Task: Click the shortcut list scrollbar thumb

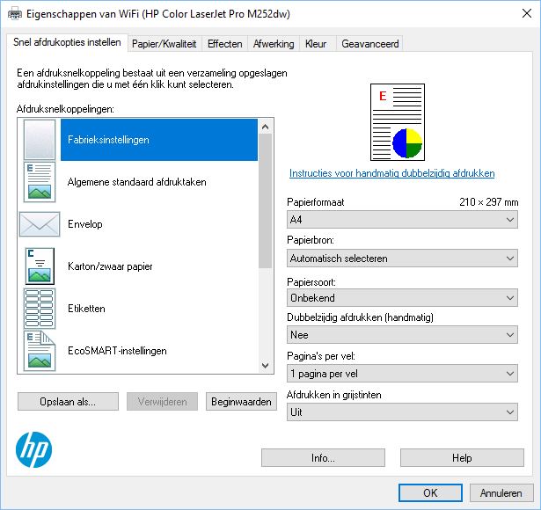Action: 266,201
